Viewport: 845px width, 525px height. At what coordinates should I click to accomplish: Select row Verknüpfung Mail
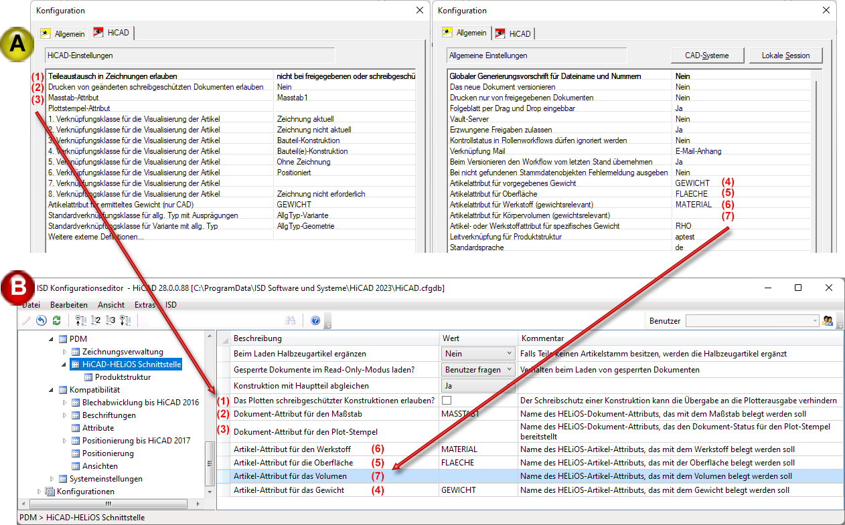coord(629,151)
